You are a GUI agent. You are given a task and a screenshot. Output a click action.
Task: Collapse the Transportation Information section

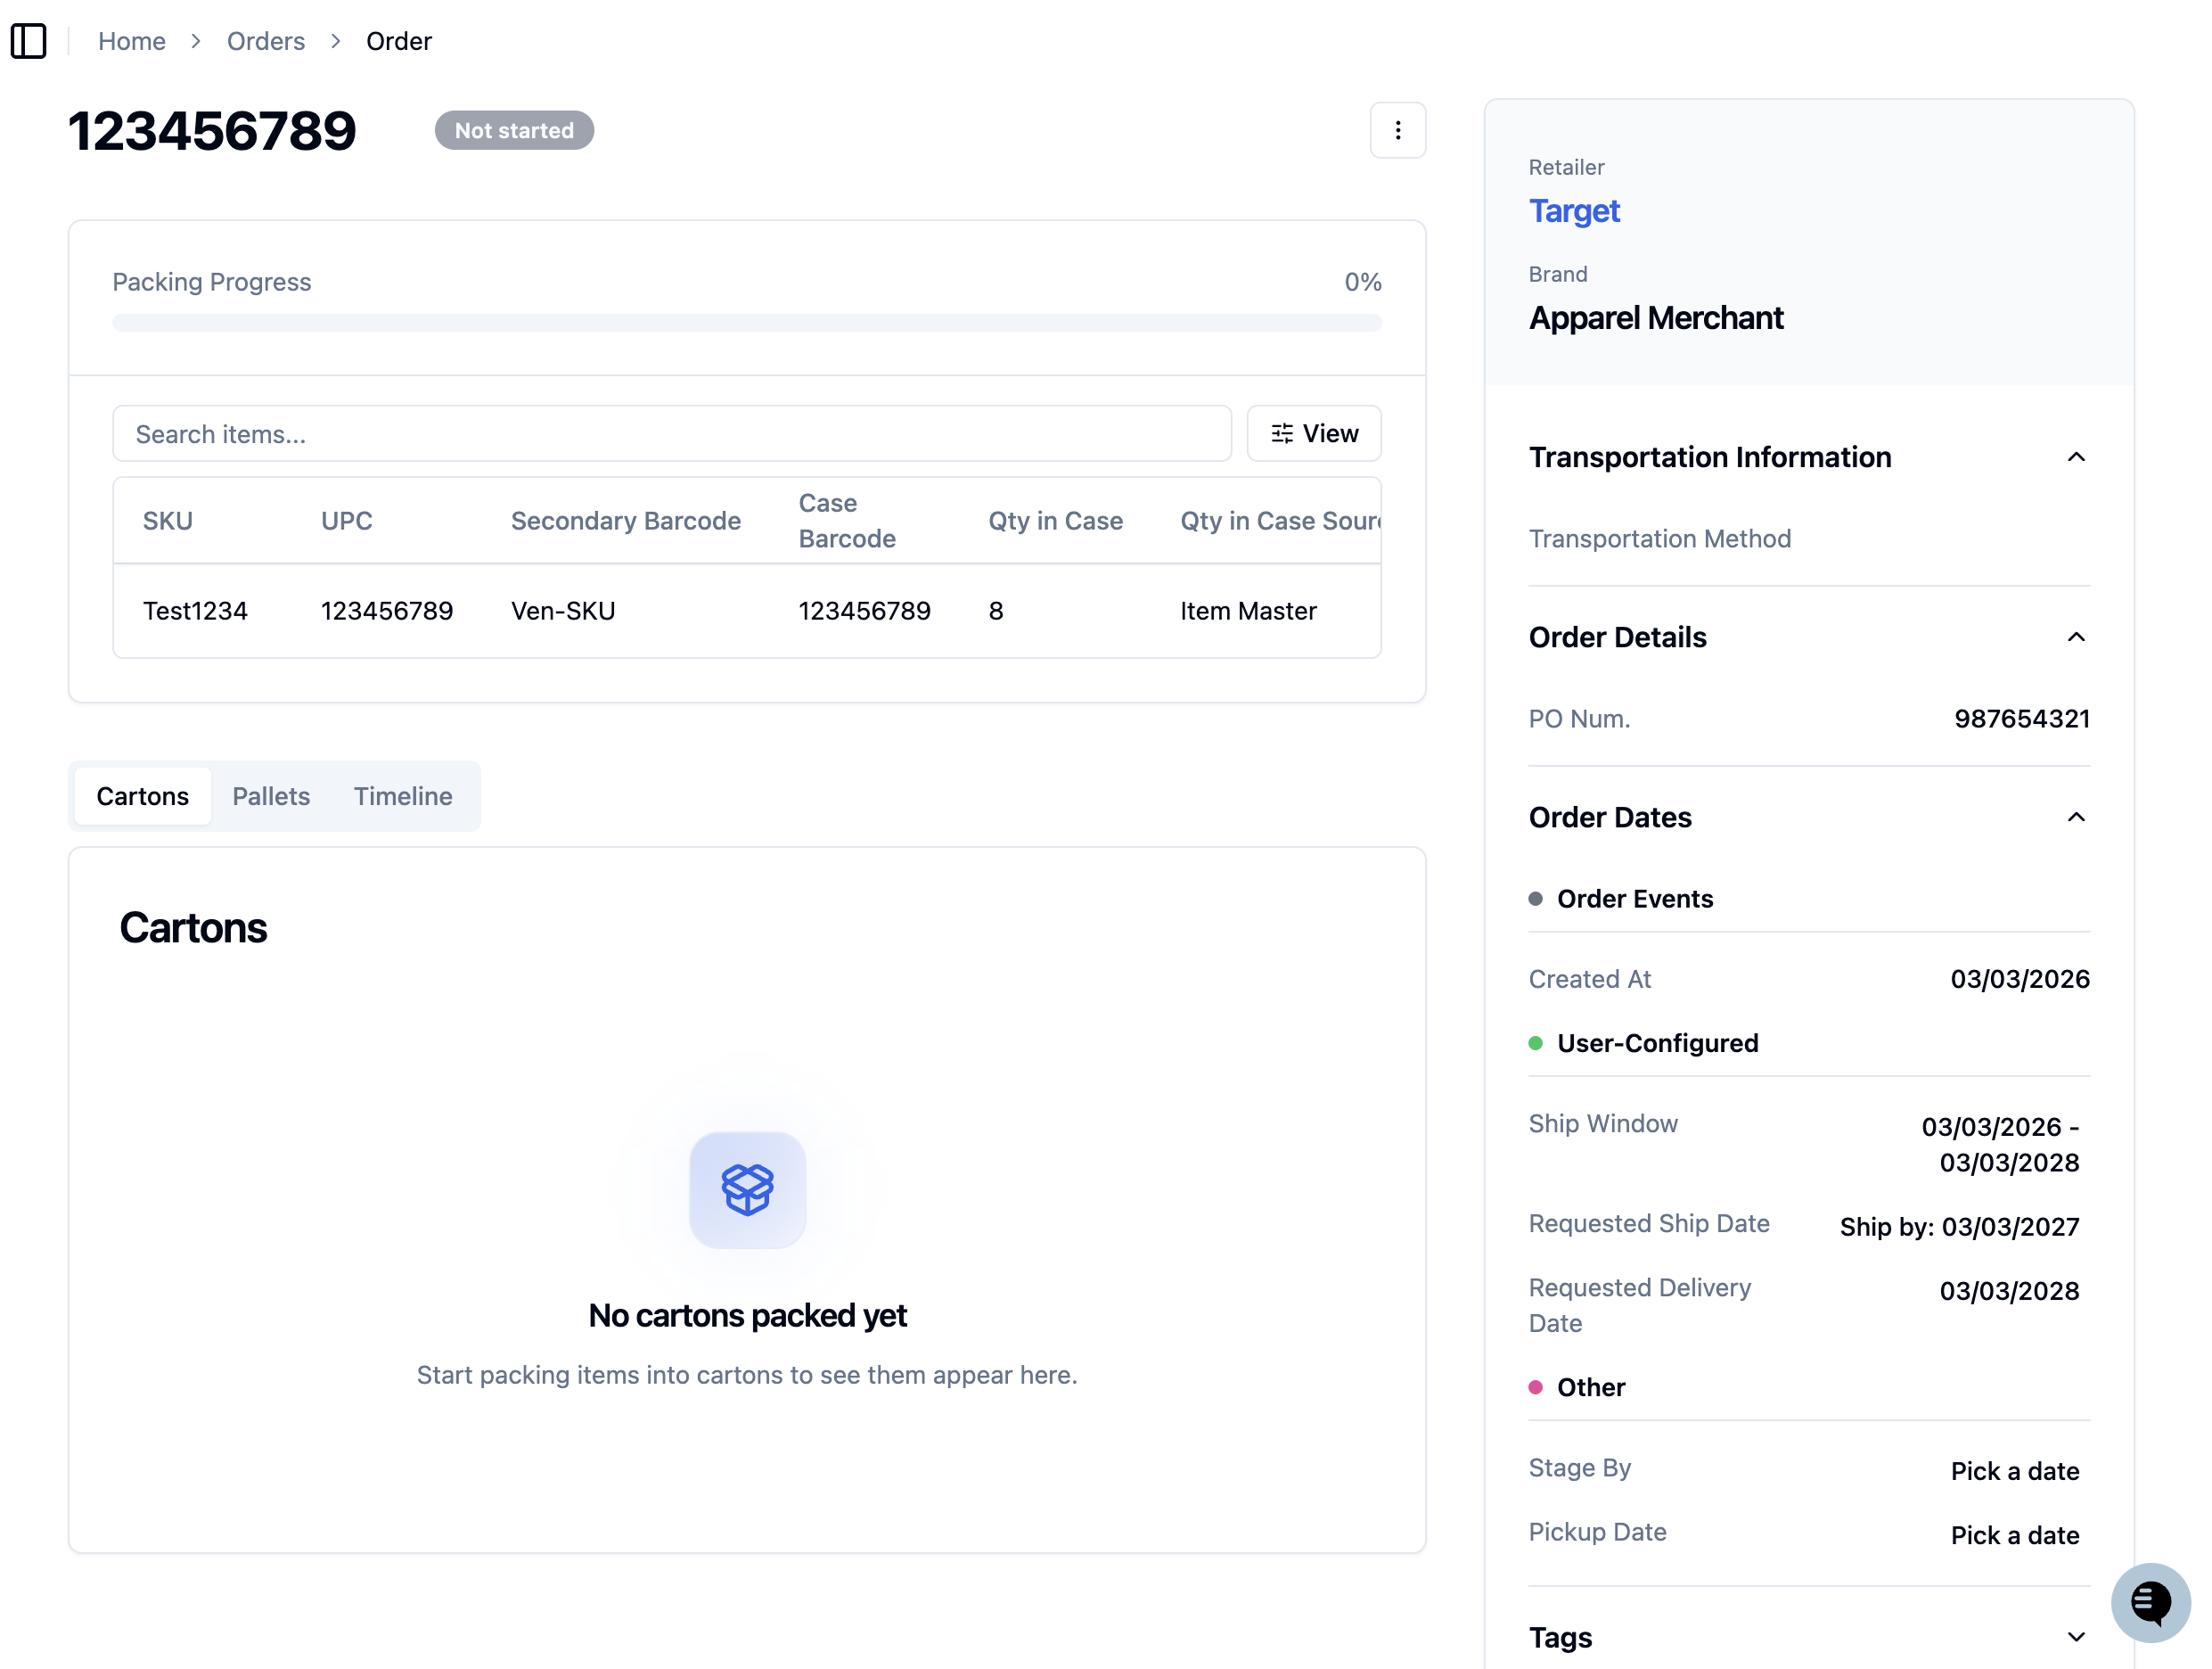[x=2076, y=457]
